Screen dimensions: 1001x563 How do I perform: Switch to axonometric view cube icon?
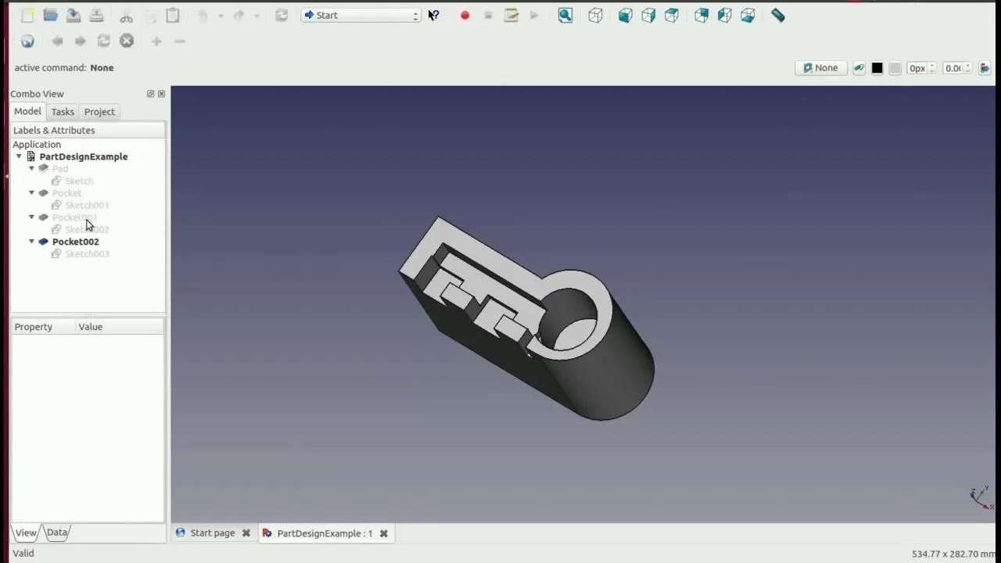point(595,15)
